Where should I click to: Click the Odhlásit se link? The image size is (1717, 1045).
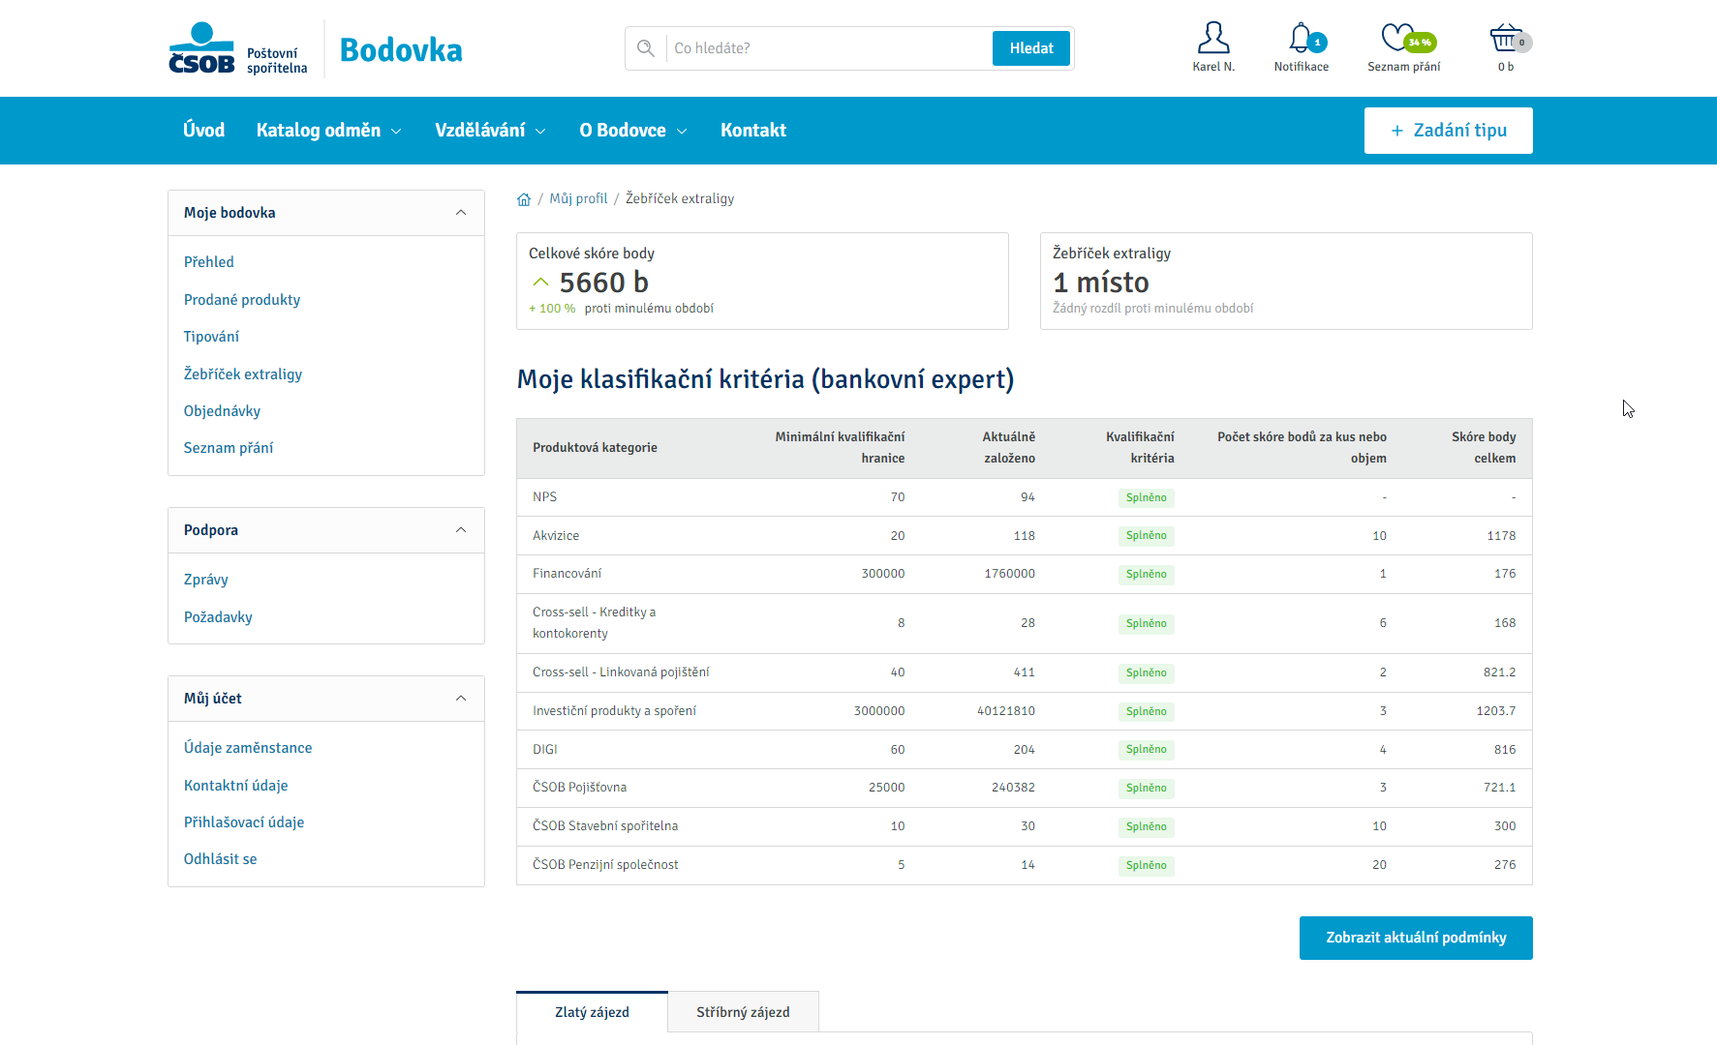pos(221,859)
